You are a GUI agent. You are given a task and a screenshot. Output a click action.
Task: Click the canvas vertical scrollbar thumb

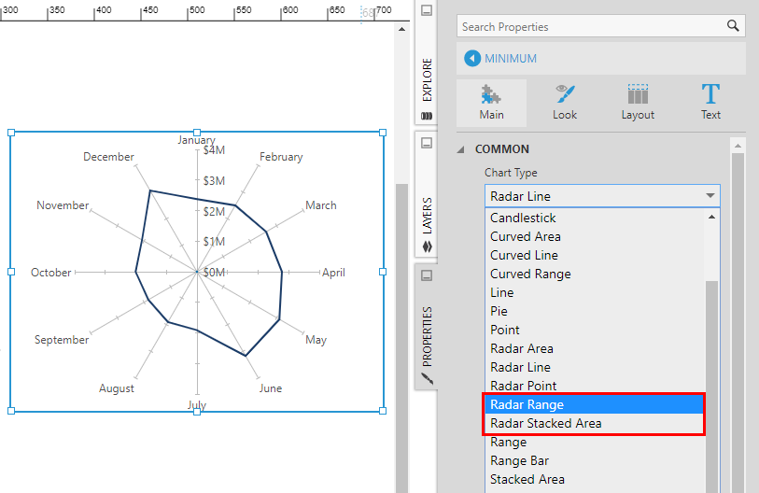[x=401, y=338]
